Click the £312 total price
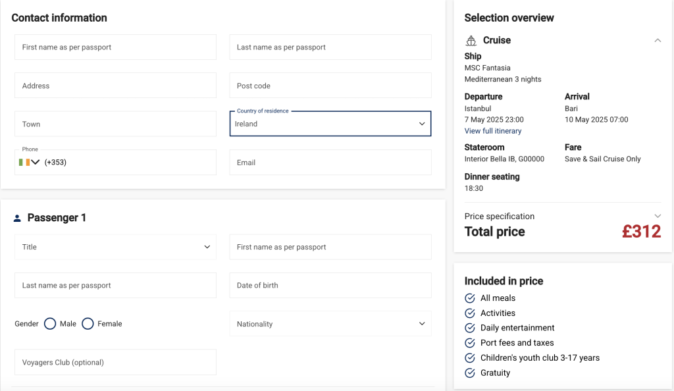This screenshot has height=391, width=674. [641, 232]
